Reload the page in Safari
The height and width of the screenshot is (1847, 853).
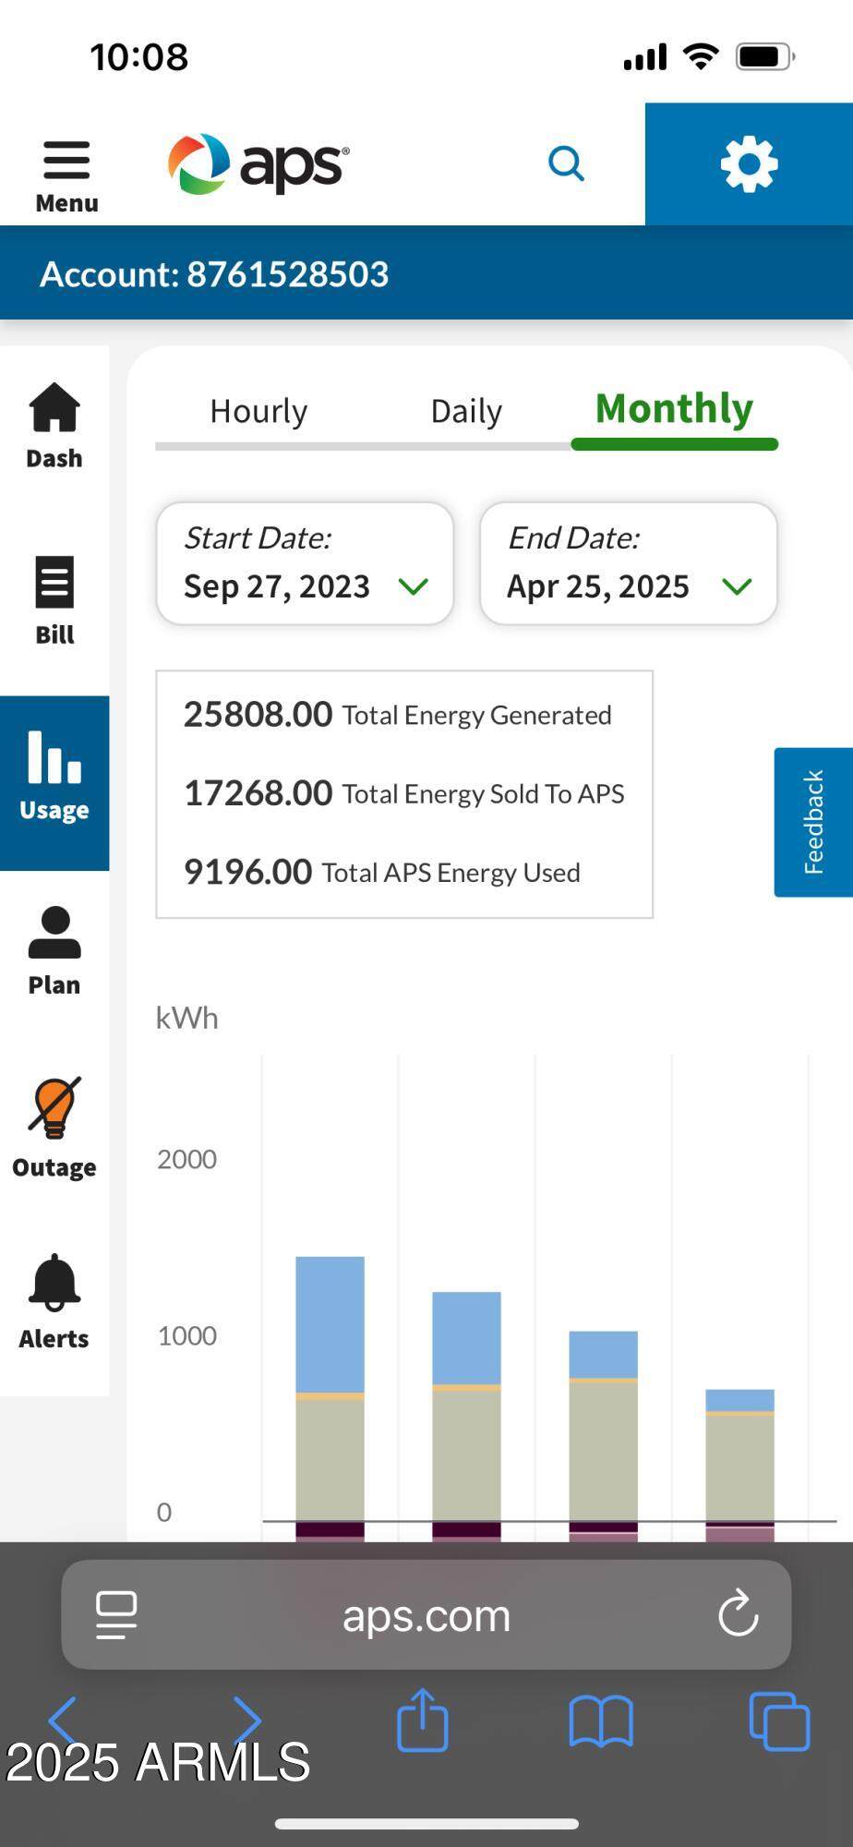[x=738, y=1614]
